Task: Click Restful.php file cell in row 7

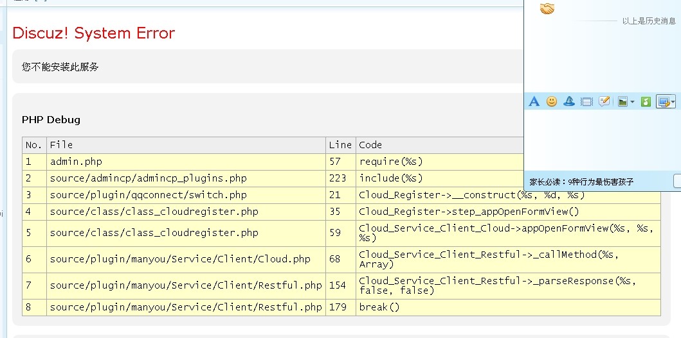Action: pyautogui.click(x=186, y=285)
